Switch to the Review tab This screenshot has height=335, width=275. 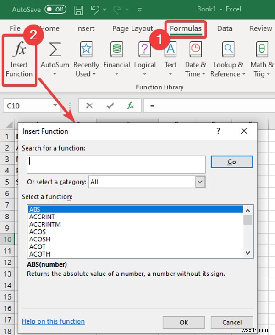tap(260, 28)
